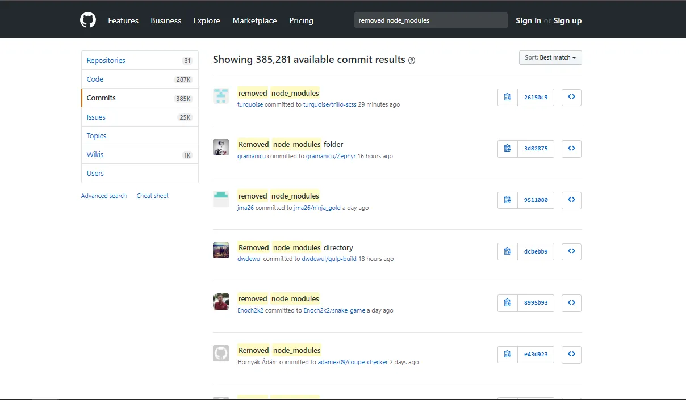Image resolution: width=686 pixels, height=400 pixels.
Task: Open commit hash 3d82875
Action: point(536,149)
